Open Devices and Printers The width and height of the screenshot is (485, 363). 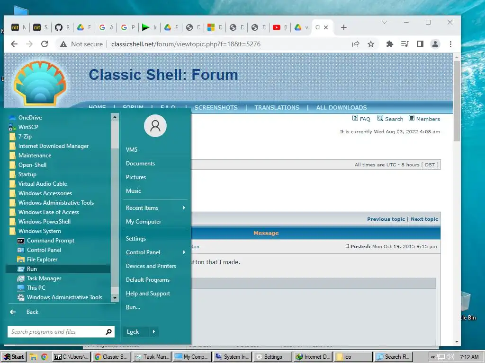click(x=151, y=266)
